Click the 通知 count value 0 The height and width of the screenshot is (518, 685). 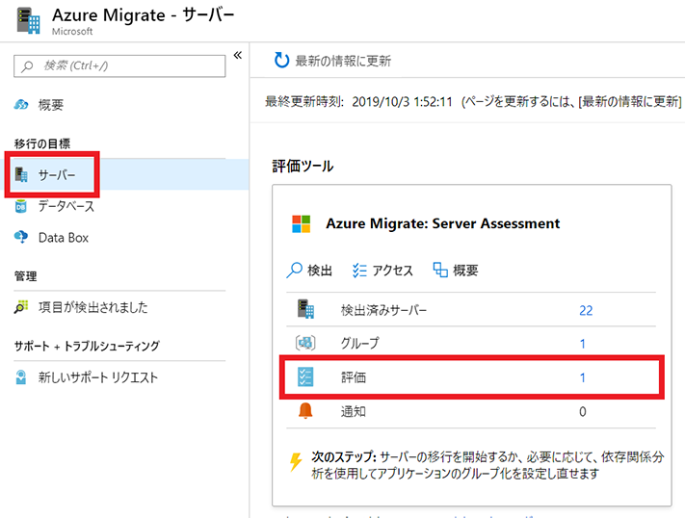582,411
